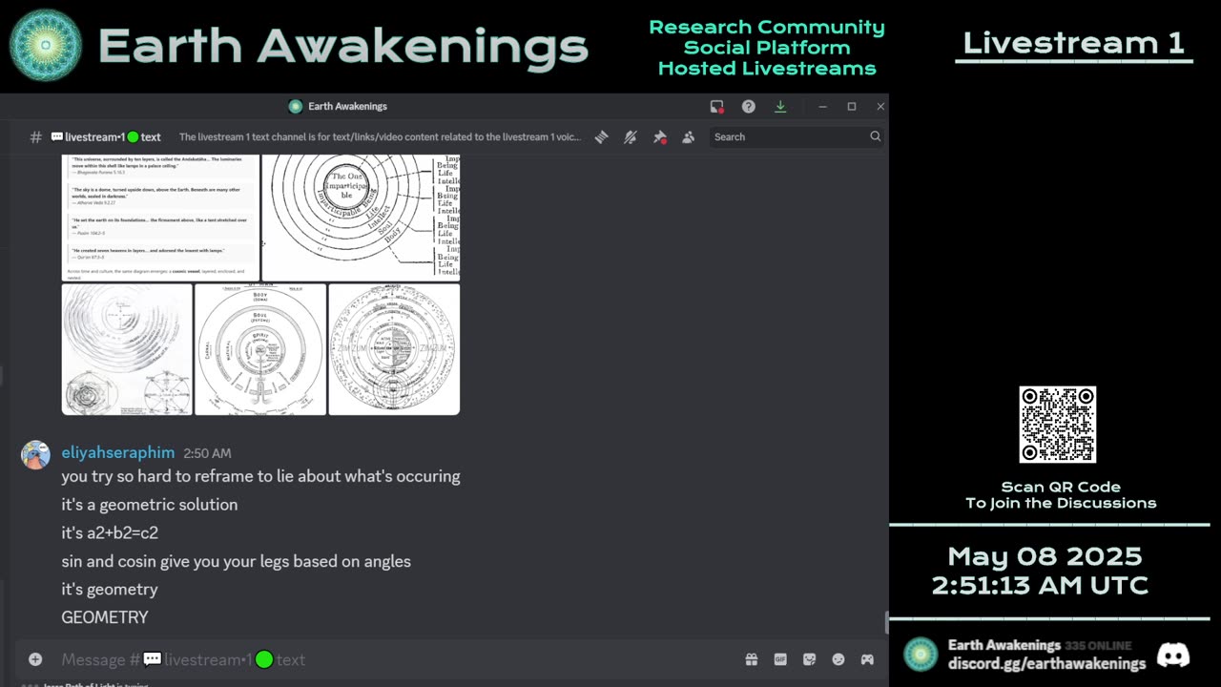Open the quotes list image thumbnail

tap(160, 218)
